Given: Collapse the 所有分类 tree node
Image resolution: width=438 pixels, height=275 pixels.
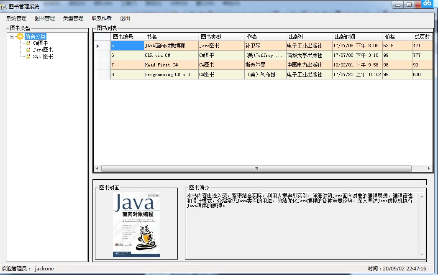Looking at the screenshot, I should click(12, 36).
